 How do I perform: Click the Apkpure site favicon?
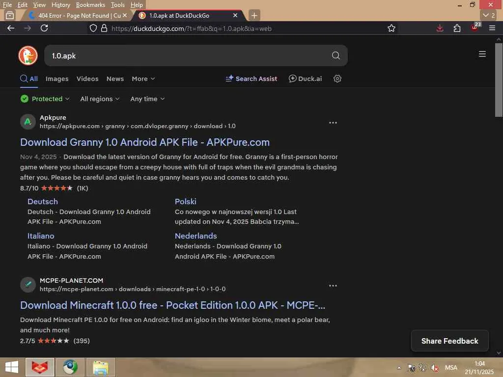tap(28, 122)
